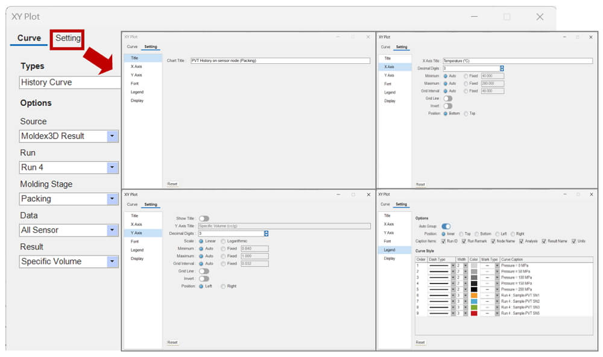The image size is (603, 357).
Task: Uncheck the Units caption checkbox
Action: tap(574, 241)
